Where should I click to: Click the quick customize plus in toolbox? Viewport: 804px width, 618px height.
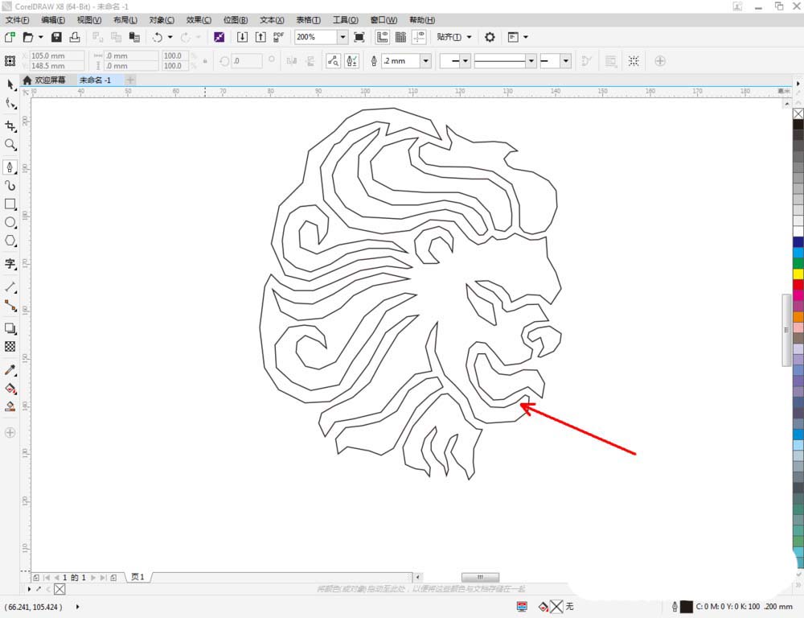point(10,433)
